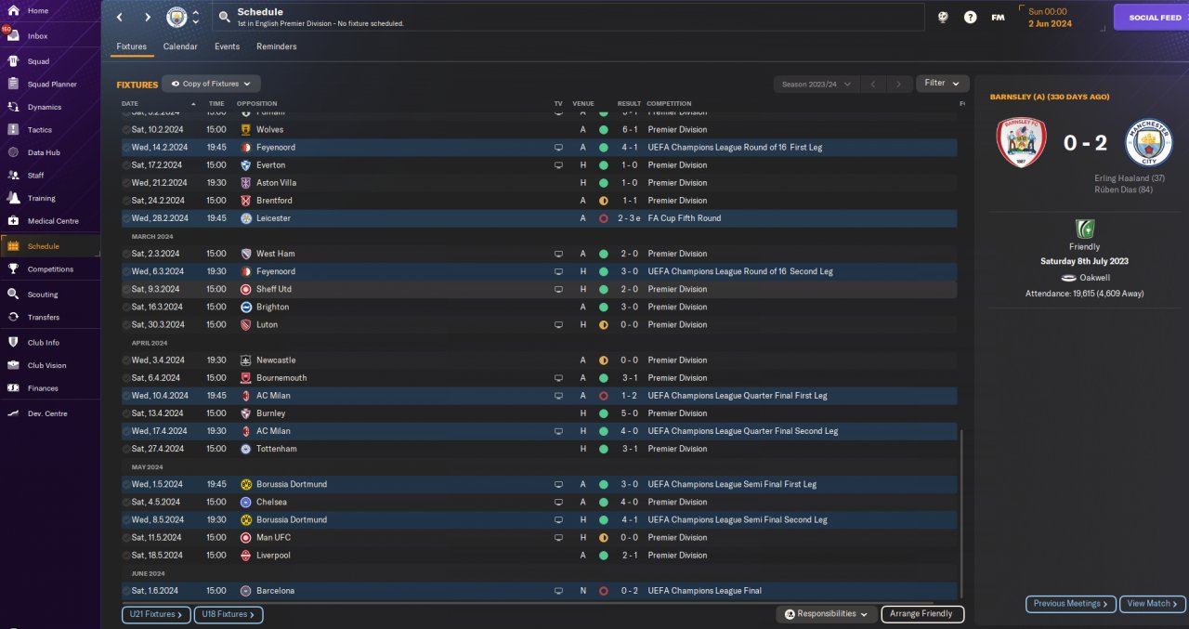Viewport: 1189px width, 629px height.
Task: Click the search magnifier icon
Action: pos(224,17)
